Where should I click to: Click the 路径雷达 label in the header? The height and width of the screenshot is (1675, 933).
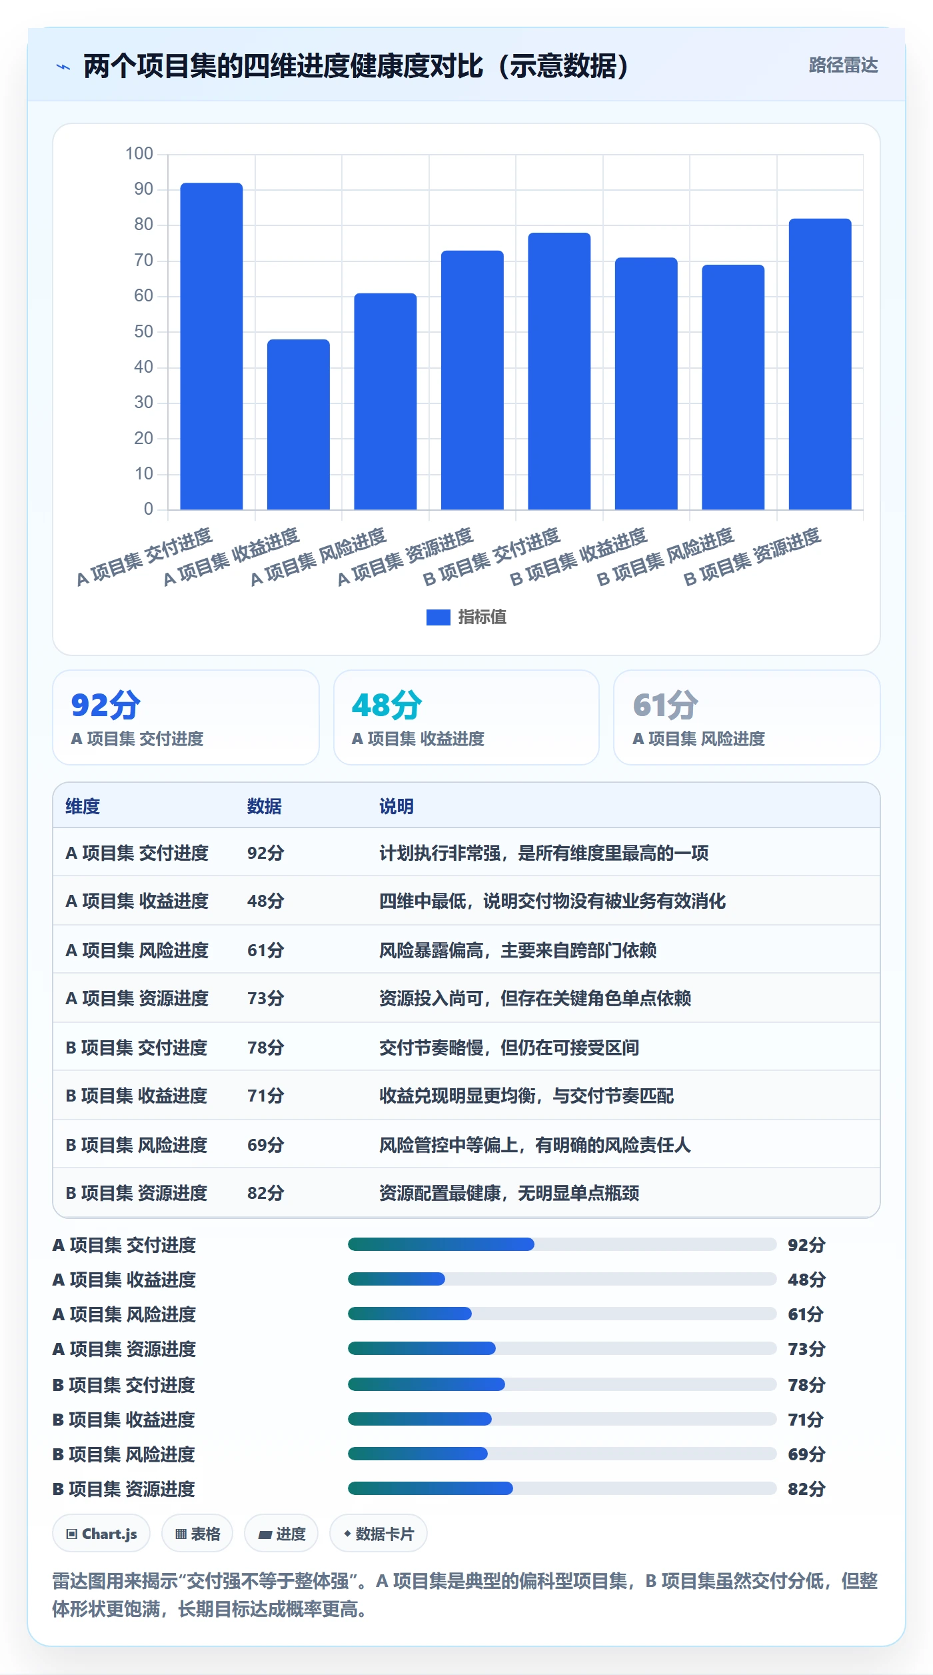[x=843, y=65]
